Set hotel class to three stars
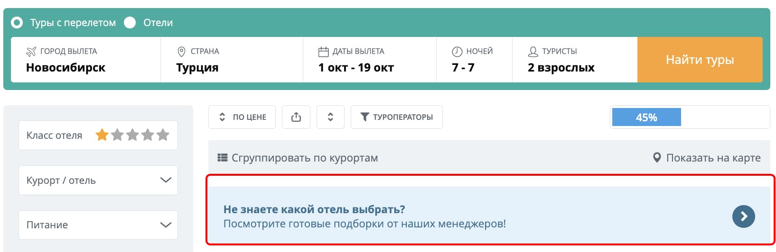Viewport: 776px width, 252px height. coord(132,135)
